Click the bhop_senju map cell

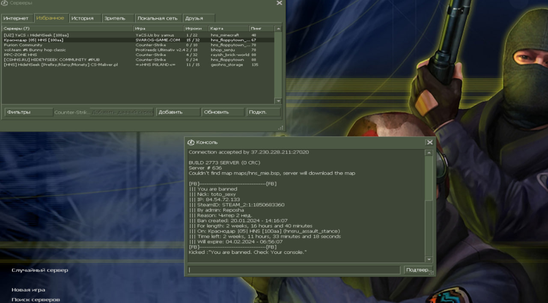tap(222, 50)
